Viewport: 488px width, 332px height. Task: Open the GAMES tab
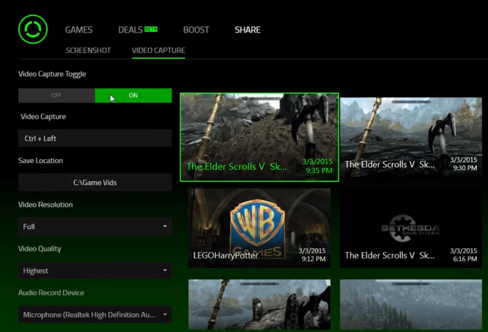79,30
